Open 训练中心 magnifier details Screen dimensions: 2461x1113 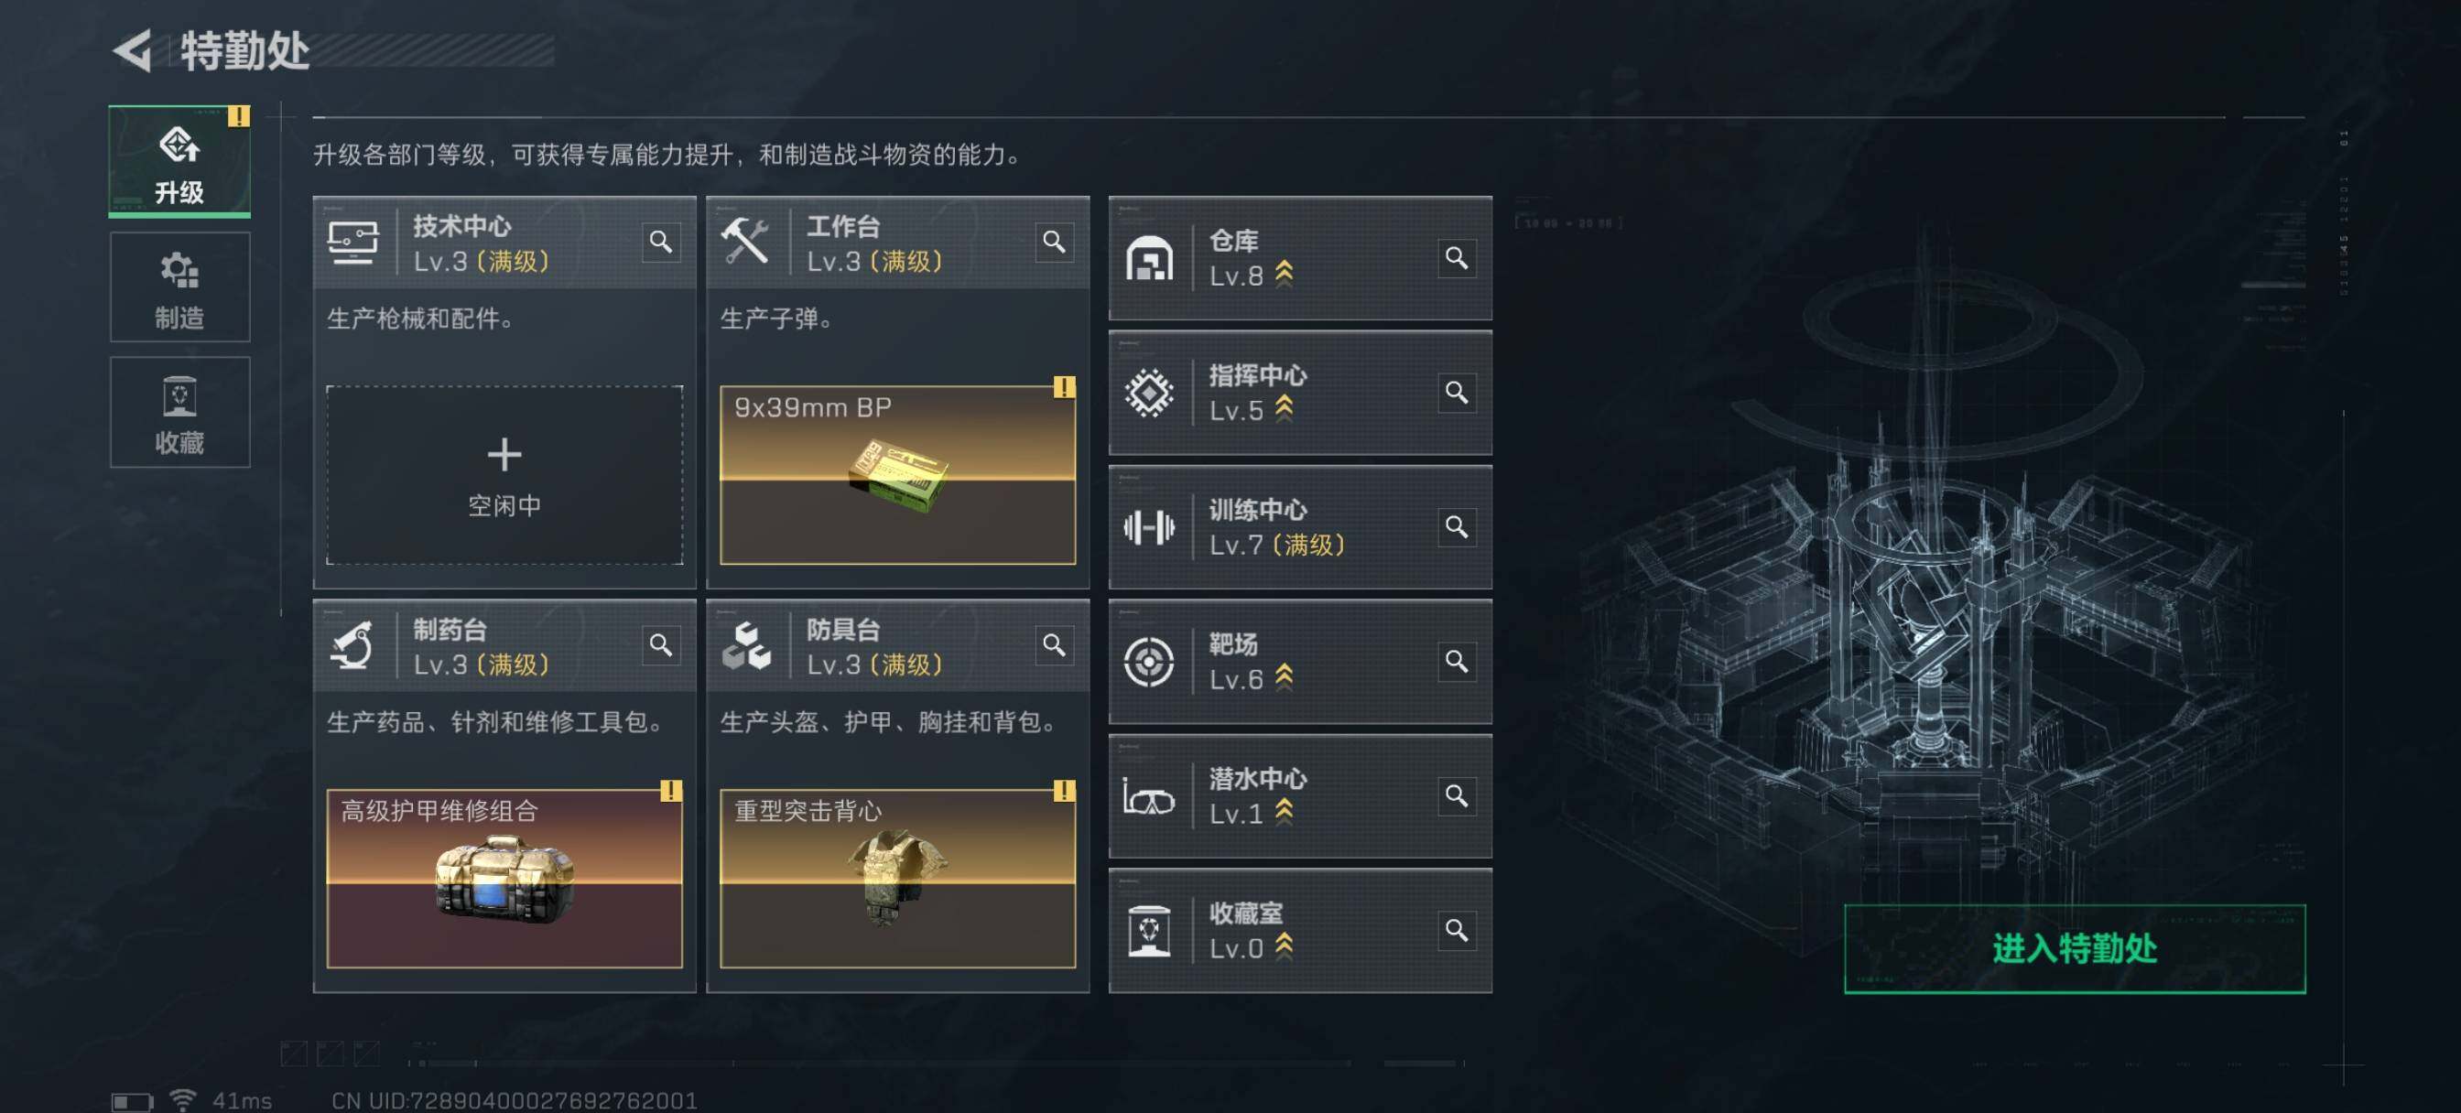tap(1456, 526)
